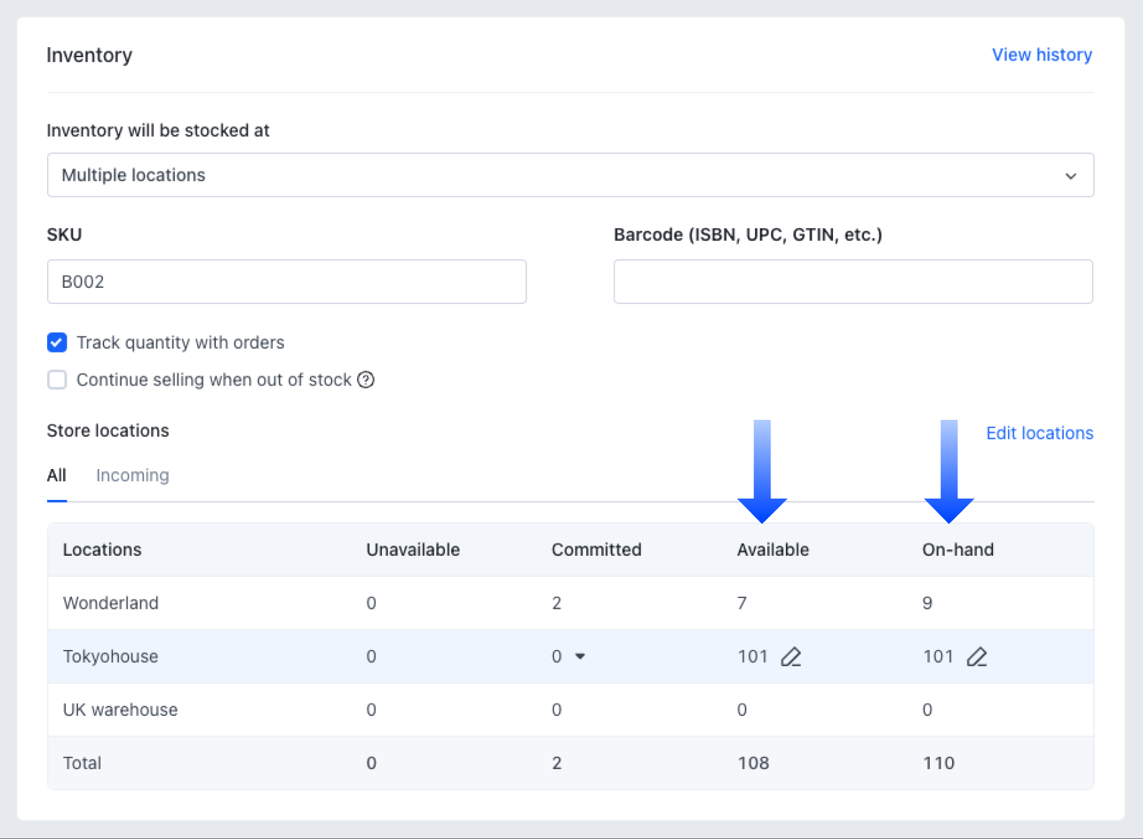Edit Tokyohouse On-hand quantity pencil icon
Image resolution: width=1143 pixels, height=839 pixels.
[976, 657]
